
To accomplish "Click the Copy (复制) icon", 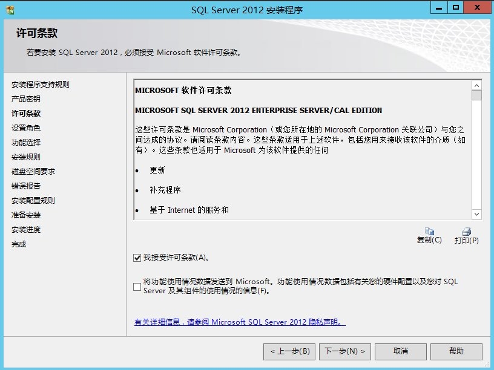I will pyautogui.click(x=429, y=231).
